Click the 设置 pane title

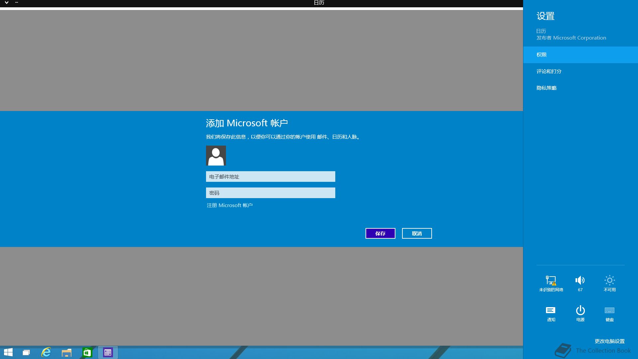point(545,16)
